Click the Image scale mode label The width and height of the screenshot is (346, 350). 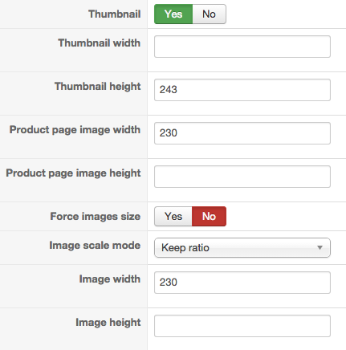tap(95, 246)
